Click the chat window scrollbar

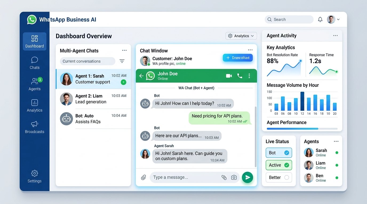pyautogui.click(x=256, y=137)
